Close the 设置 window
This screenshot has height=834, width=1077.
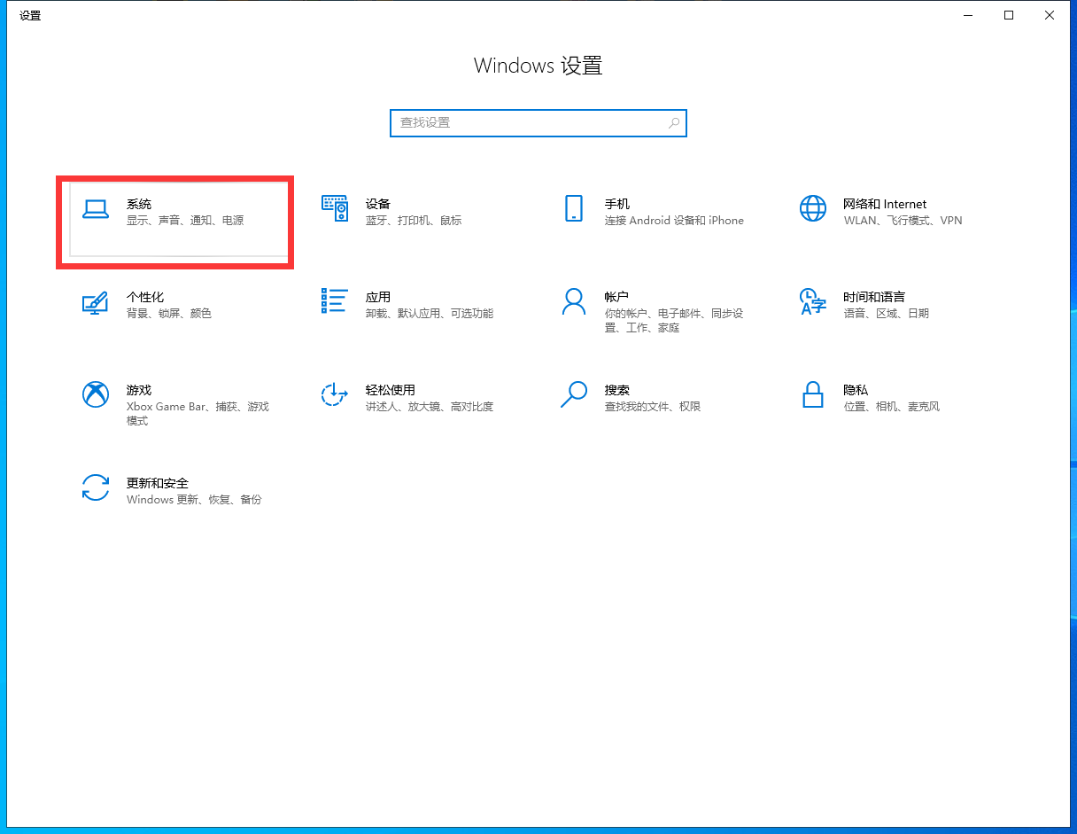(x=1050, y=15)
